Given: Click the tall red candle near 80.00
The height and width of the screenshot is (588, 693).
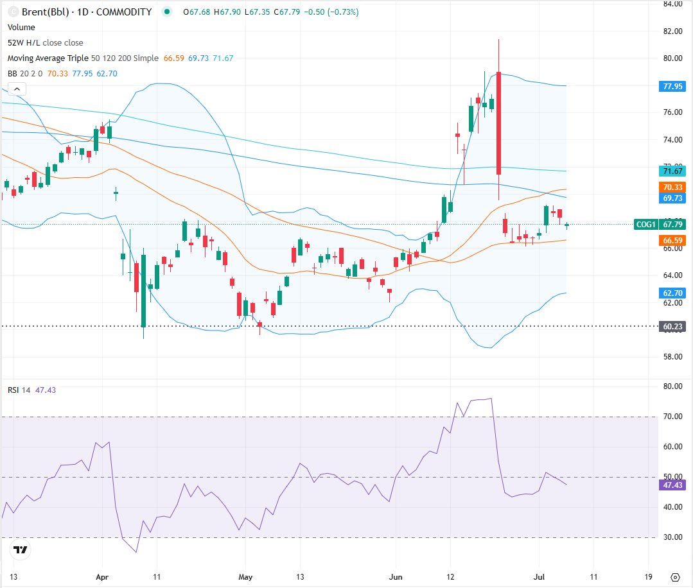Looking at the screenshot, I should (498, 123).
